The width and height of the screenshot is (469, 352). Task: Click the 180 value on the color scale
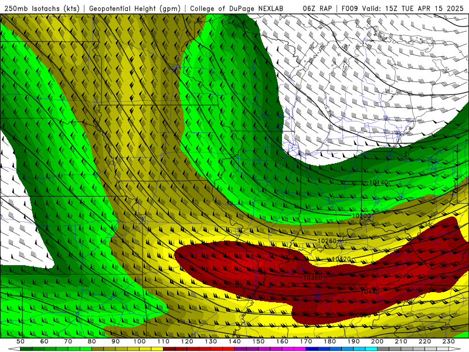click(329, 341)
